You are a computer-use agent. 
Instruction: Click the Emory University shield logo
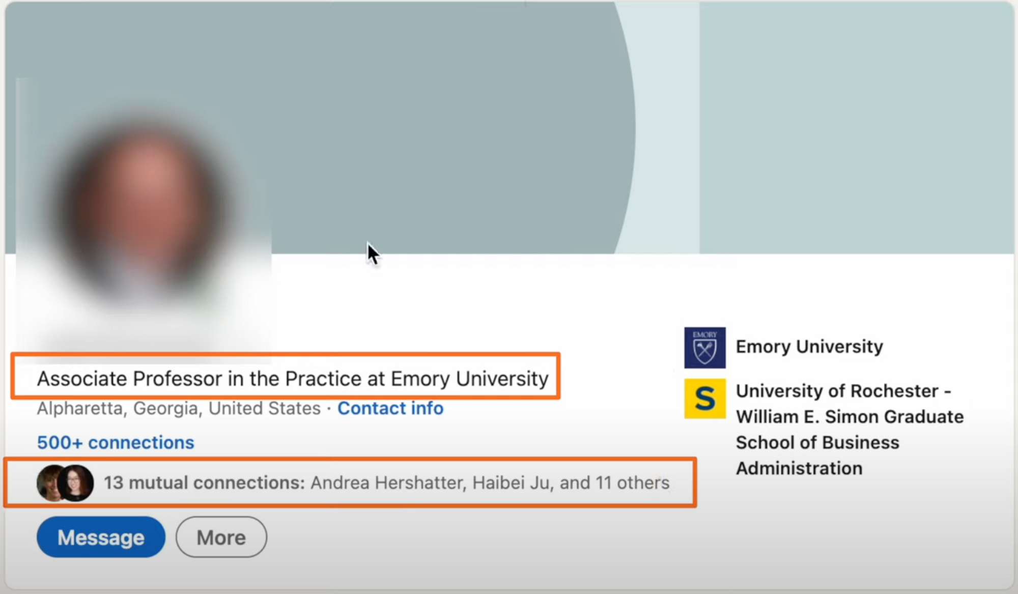coord(704,348)
